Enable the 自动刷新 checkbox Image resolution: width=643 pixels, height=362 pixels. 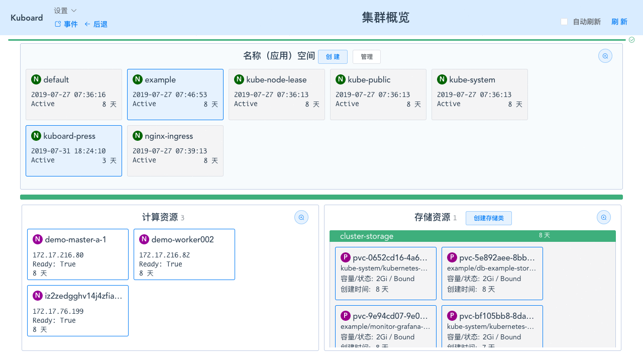tap(563, 22)
